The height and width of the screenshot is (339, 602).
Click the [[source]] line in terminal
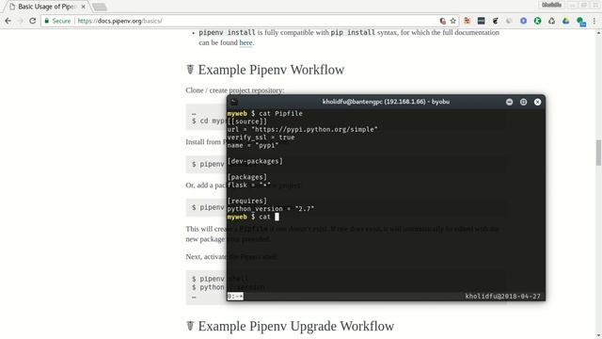coord(246,121)
